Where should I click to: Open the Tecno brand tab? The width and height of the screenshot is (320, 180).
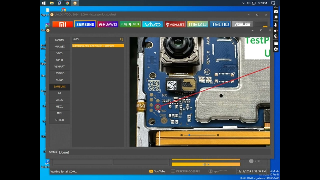220,24
